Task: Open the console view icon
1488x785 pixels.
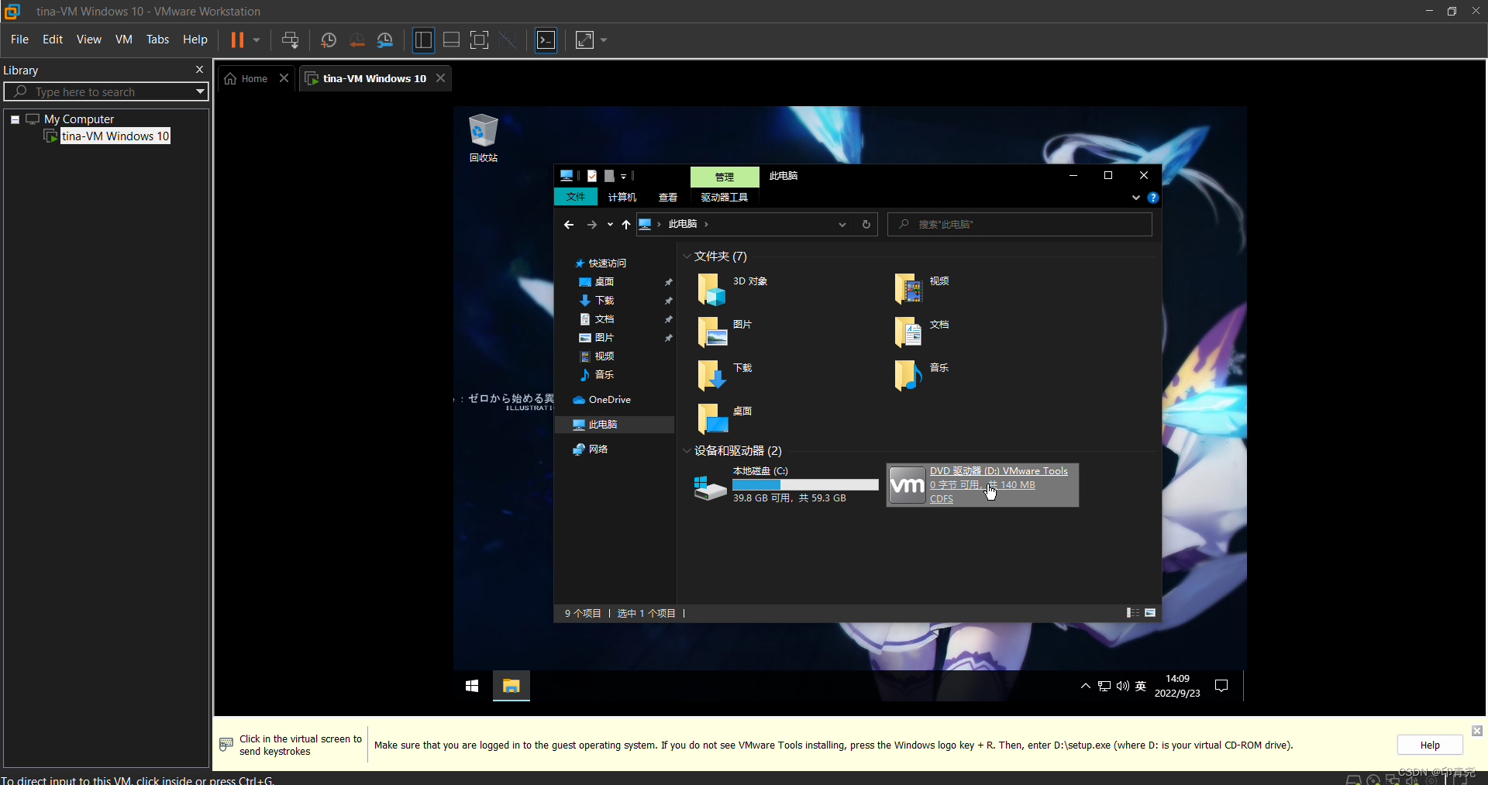Action: (x=546, y=40)
